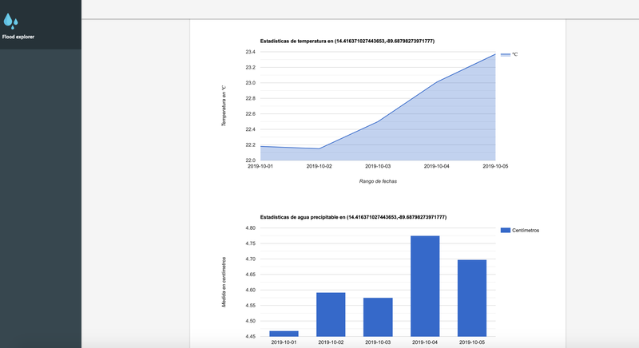Click the Rango de fechas axis label
The height and width of the screenshot is (348, 639).
[x=378, y=181]
